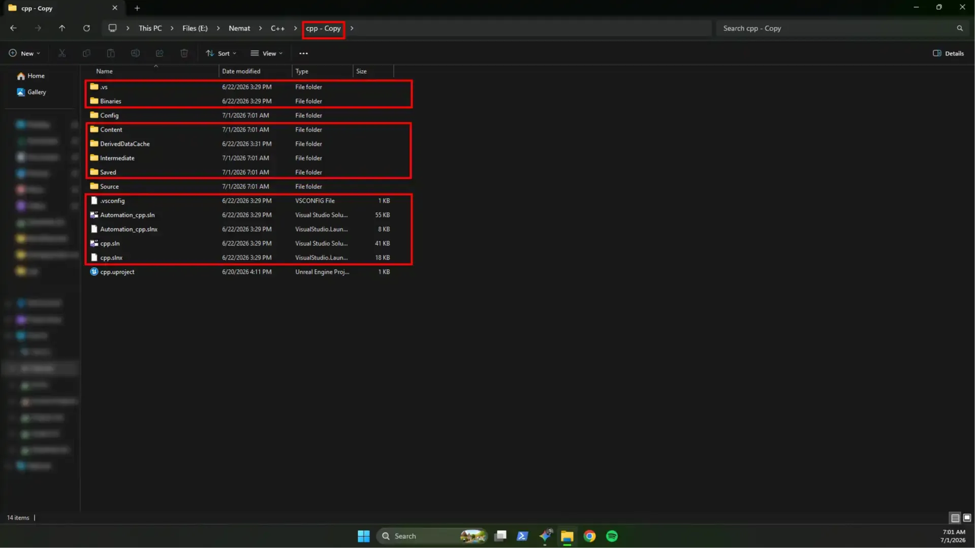Image resolution: width=975 pixels, height=548 pixels.
Task: Open Spotify from taskbar
Action: point(612,536)
